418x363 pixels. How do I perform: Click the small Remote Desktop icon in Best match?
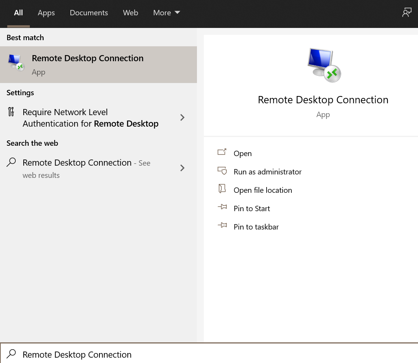(x=15, y=62)
